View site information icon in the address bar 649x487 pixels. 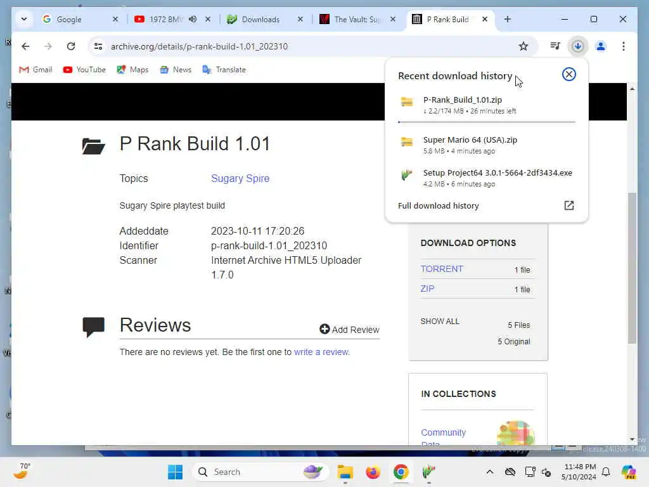(x=98, y=46)
